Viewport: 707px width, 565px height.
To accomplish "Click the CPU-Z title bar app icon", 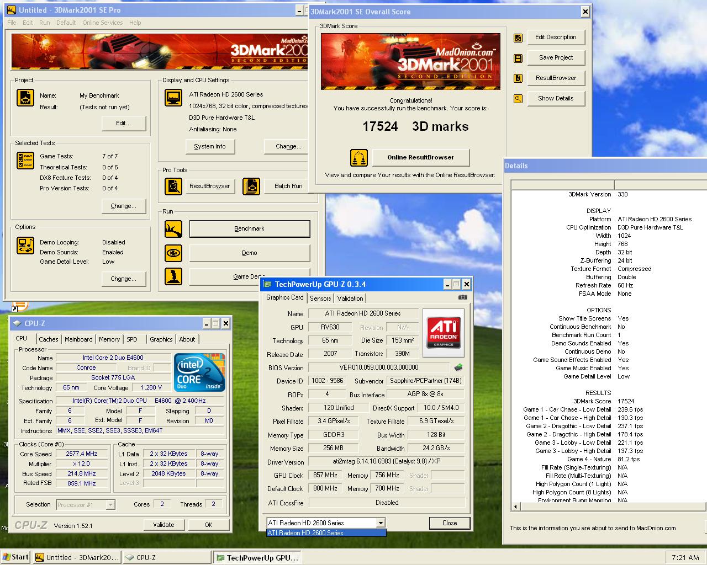I will tap(17, 323).
